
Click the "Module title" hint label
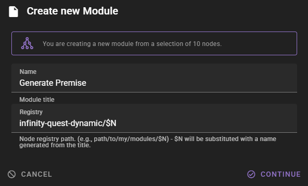point(37,100)
